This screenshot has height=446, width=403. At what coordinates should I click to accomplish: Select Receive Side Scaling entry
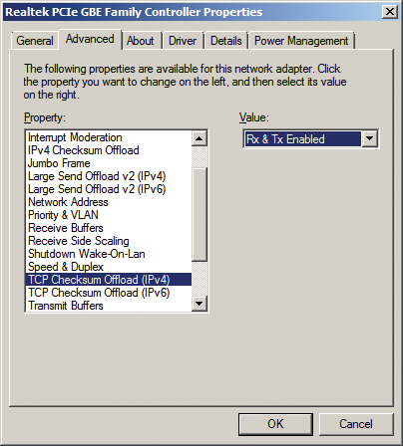tap(108, 241)
